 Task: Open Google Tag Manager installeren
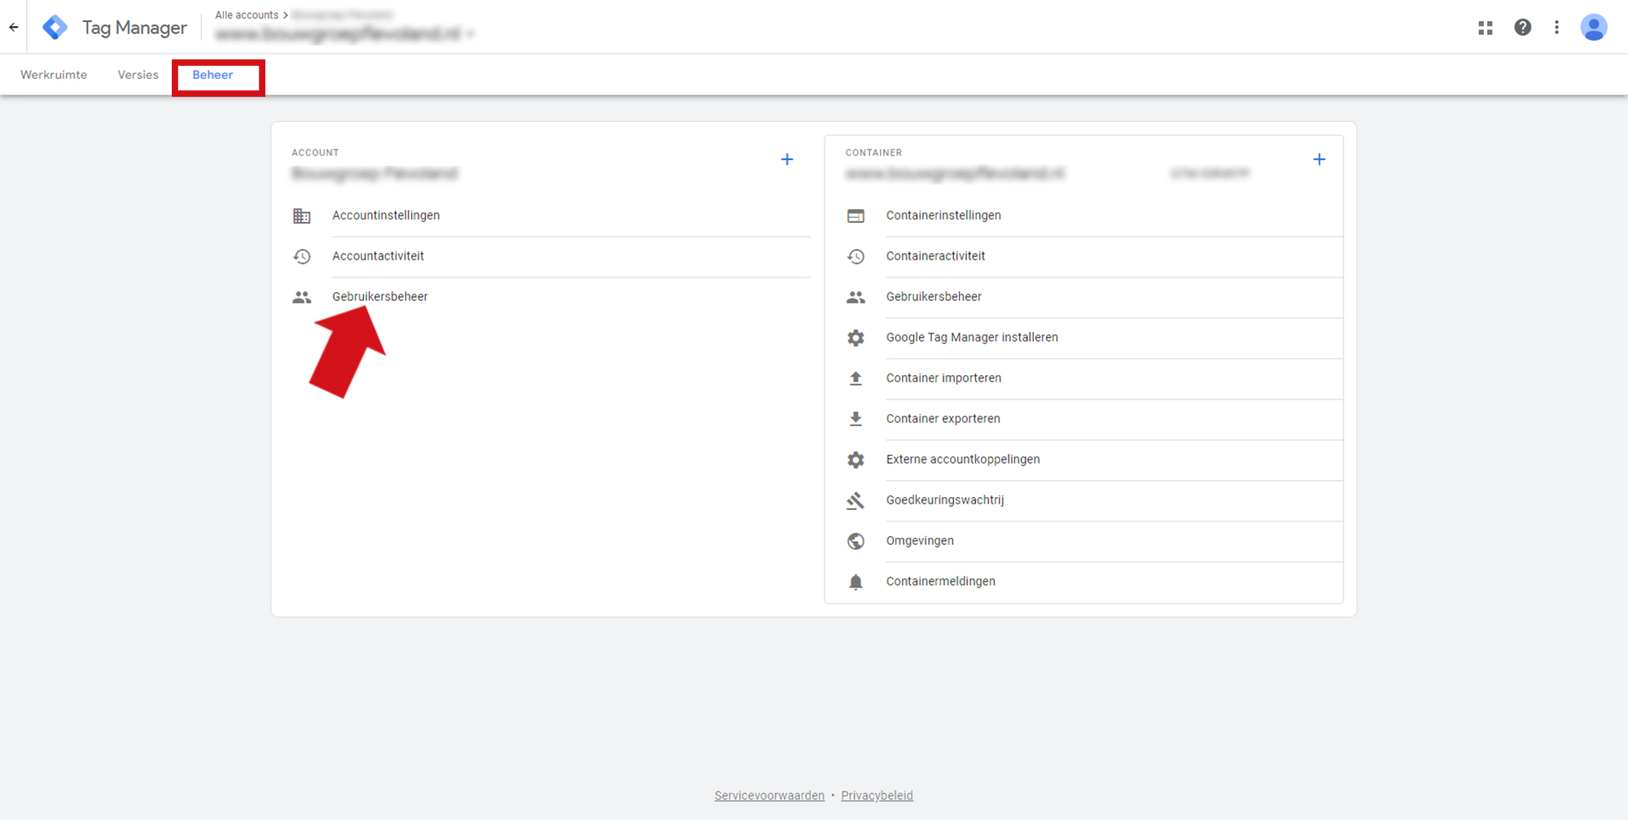(972, 338)
